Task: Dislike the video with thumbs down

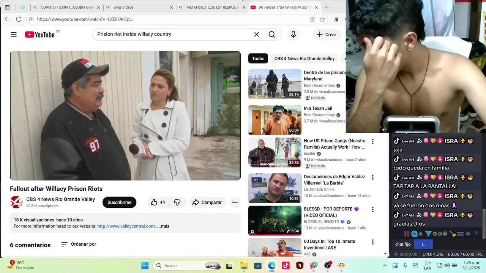Action: (177, 202)
